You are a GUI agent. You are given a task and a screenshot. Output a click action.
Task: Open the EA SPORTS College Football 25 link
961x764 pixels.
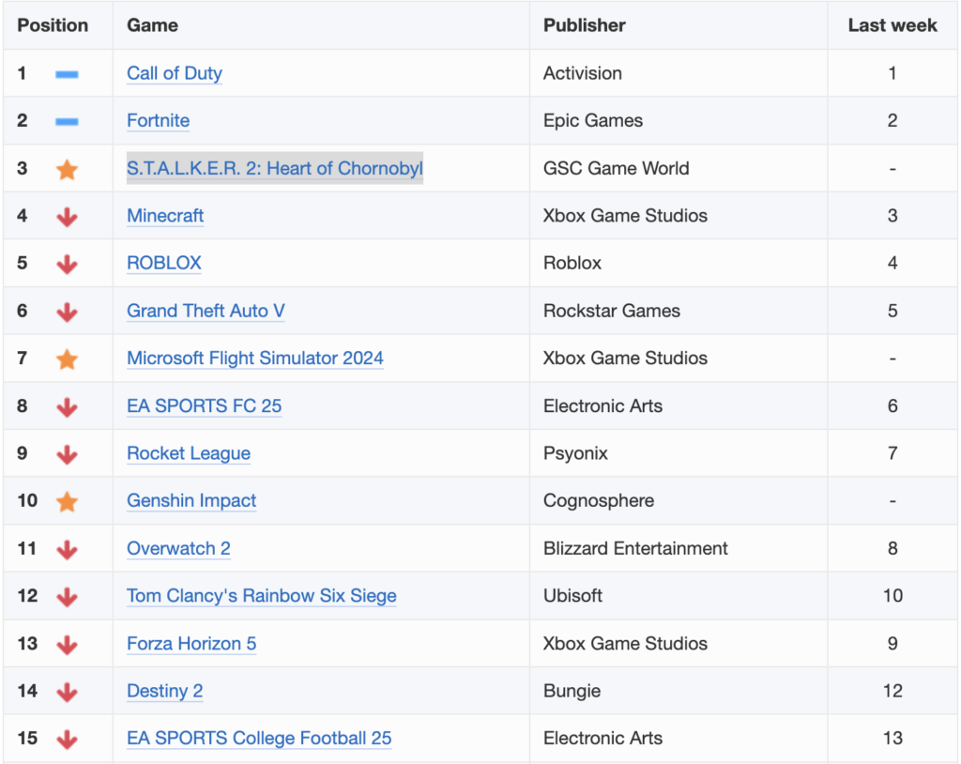259,739
